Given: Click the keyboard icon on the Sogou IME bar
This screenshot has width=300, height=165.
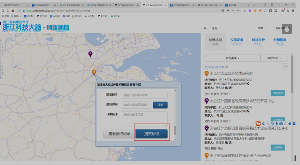Looking at the screenshot, I should pyautogui.click(x=281, y=124).
